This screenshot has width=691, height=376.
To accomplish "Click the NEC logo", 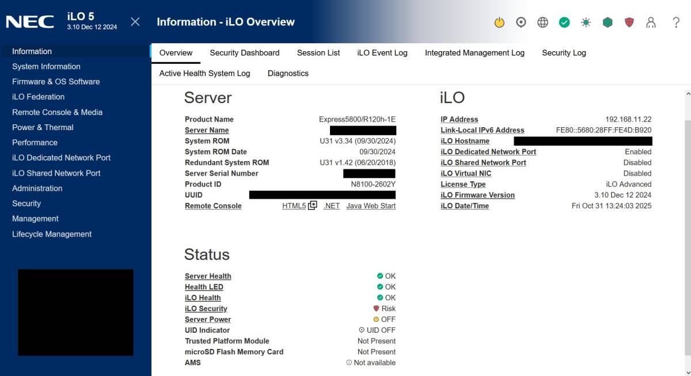I will point(30,22).
